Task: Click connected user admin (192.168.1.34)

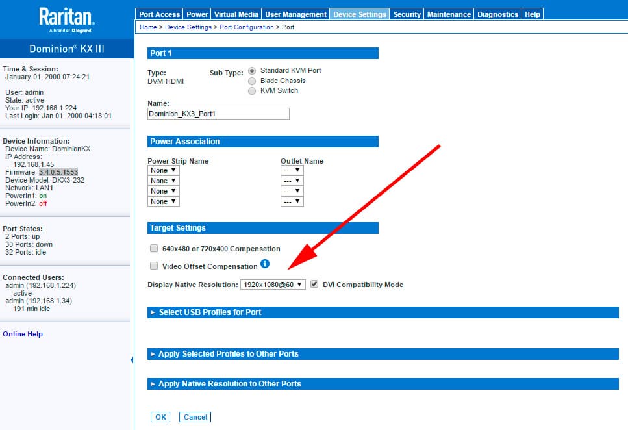Action: pyautogui.click(x=38, y=301)
